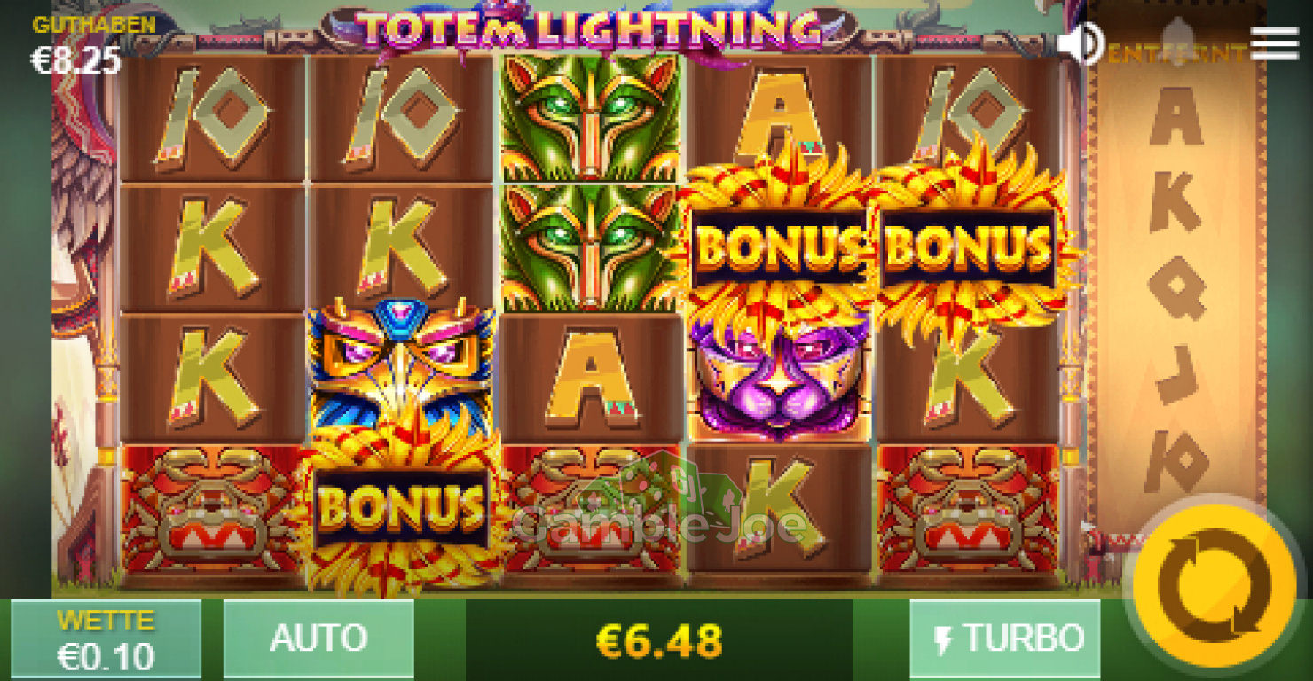
Task: Mute the game sound with speaker icon
Action: coord(1081,43)
